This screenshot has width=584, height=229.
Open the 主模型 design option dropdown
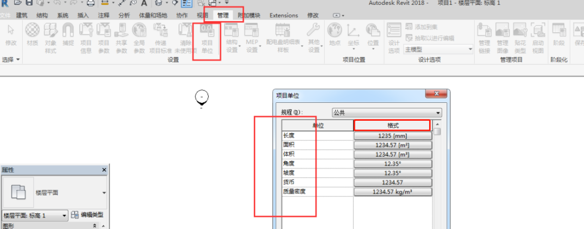click(438, 49)
